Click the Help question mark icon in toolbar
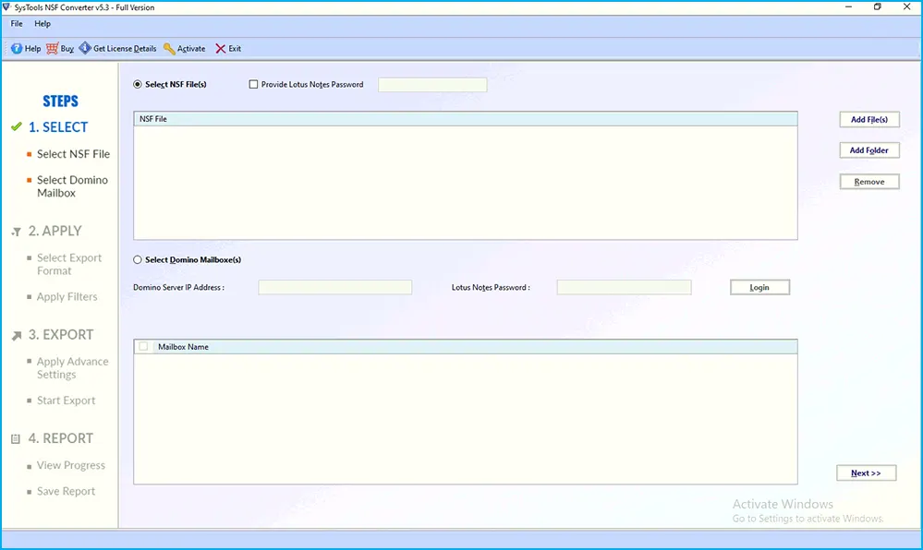Image resolution: width=923 pixels, height=550 pixels. [17, 48]
